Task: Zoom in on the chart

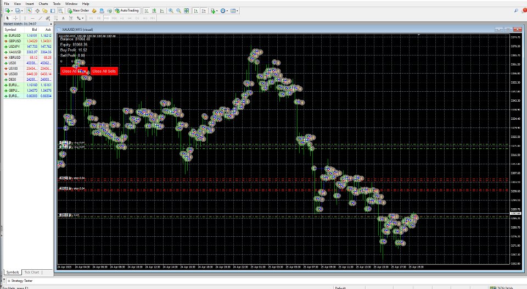Action: (171, 11)
